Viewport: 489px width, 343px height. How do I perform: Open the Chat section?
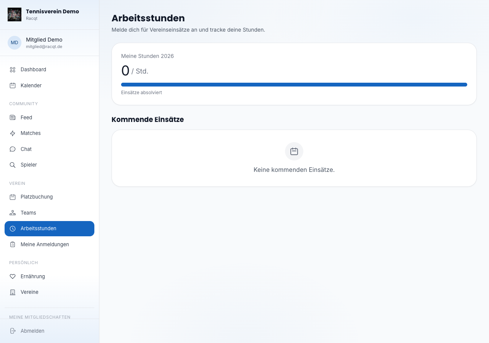point(49,149)
